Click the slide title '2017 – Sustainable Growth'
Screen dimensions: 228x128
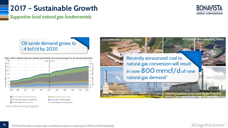54,8
